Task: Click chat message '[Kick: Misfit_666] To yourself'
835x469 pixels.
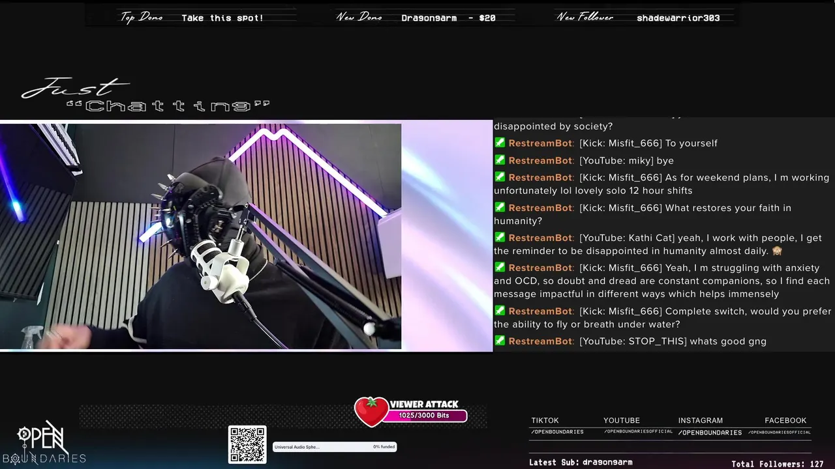Action: [x=648, y=143]
